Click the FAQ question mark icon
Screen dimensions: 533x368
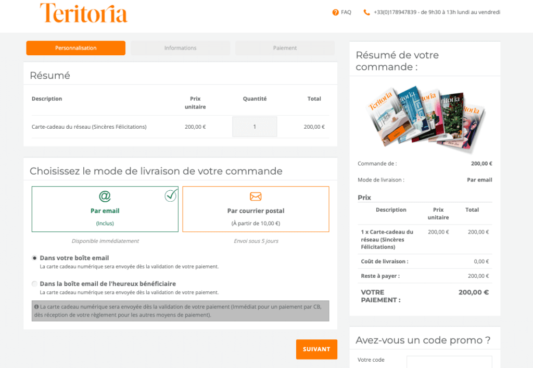335,13
